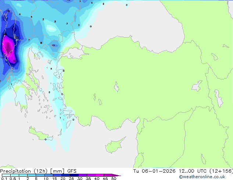
Task: Click the legend value label '10'
Action: 46,179
